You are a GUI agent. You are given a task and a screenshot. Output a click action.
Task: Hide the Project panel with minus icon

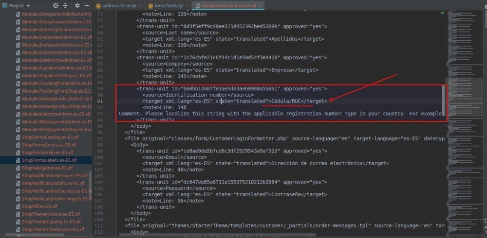[87, 5]
